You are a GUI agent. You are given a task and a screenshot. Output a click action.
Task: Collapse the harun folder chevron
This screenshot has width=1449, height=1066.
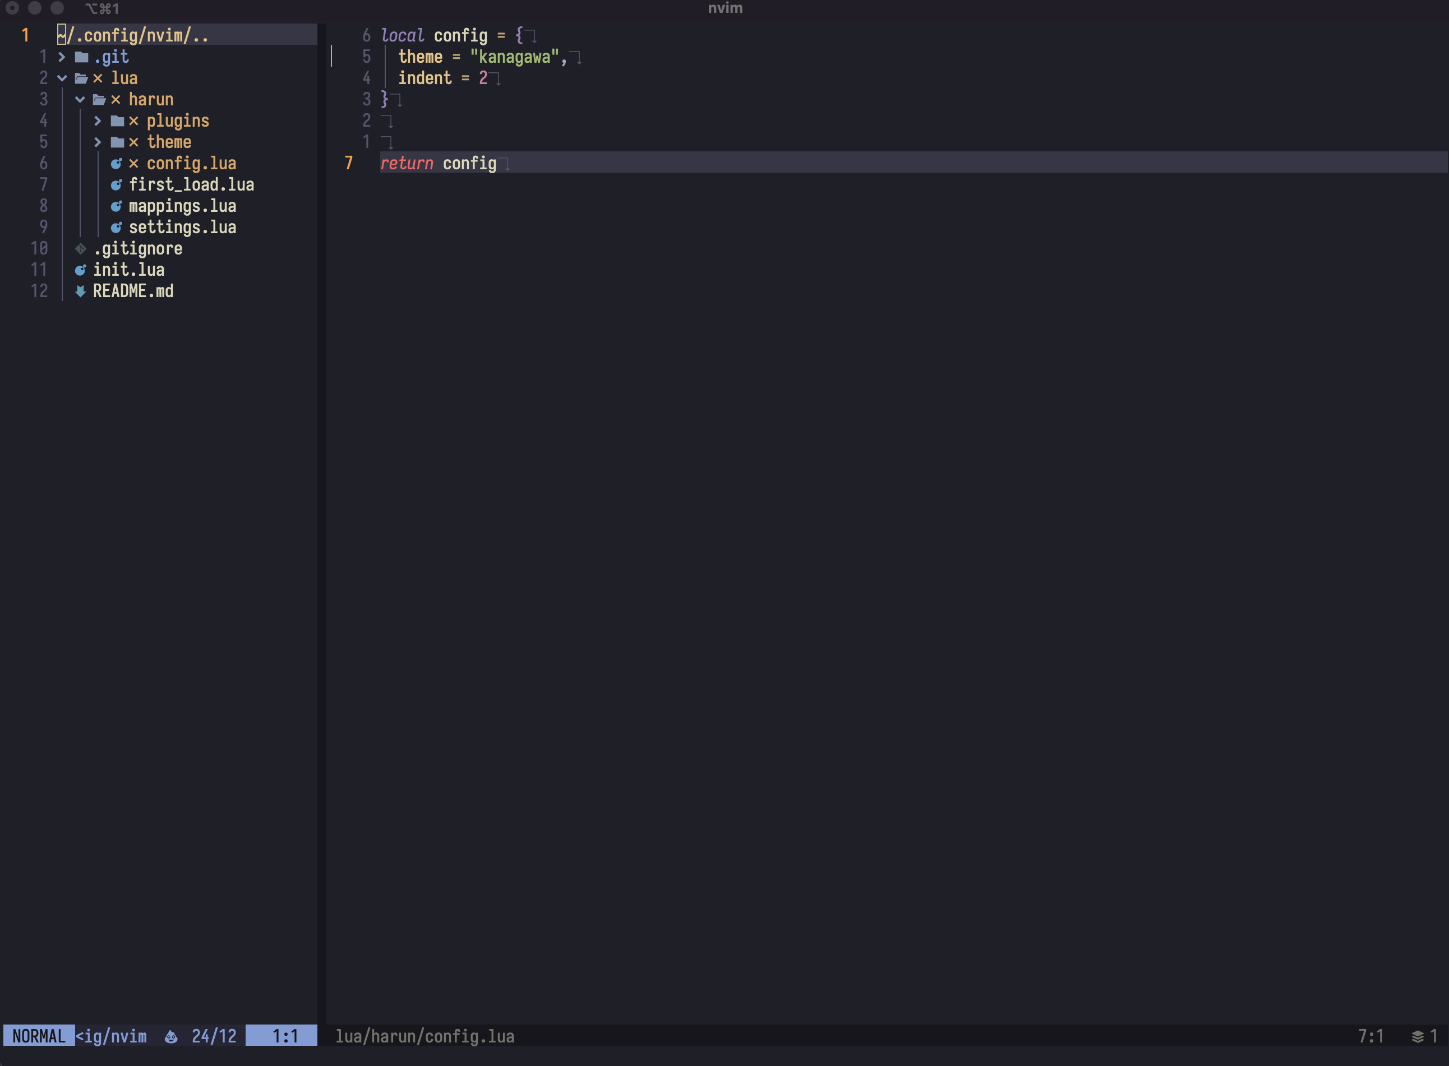80,99
